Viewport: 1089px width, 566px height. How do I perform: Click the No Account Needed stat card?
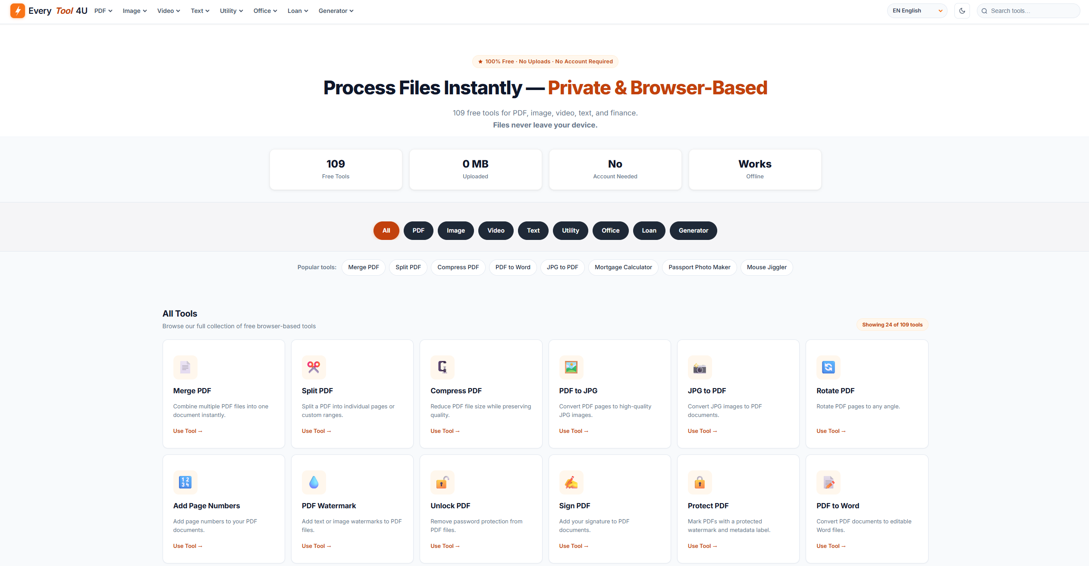coord(615,169)
